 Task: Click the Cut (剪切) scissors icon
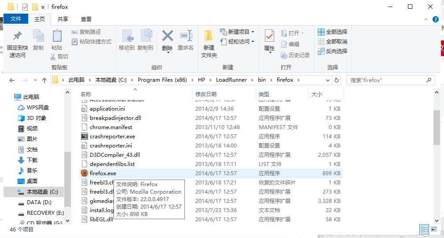(x=53, y=57)
